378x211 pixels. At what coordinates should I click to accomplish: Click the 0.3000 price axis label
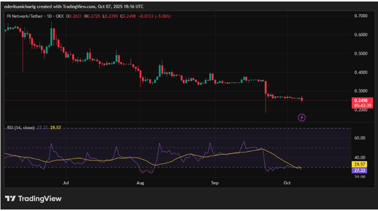click(360, 91)
